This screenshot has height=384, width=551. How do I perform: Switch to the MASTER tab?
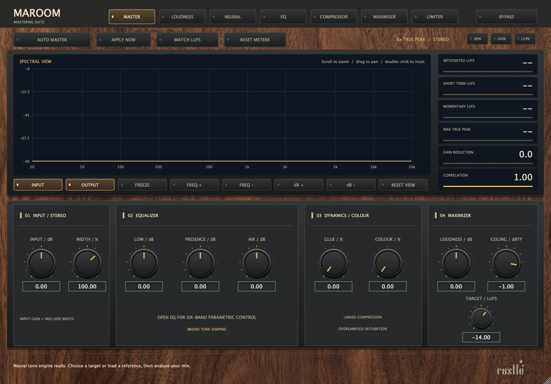[x=132, y=17]
